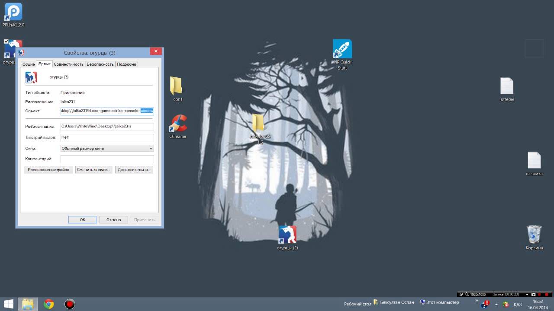Select the HP Quick Start shortcut
Image resolution: width=554 pixels, height=311 pixels.
point(342,54)
